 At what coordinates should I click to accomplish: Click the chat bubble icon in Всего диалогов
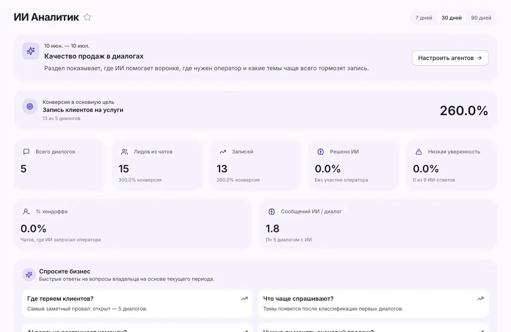[x=26, y=152]
